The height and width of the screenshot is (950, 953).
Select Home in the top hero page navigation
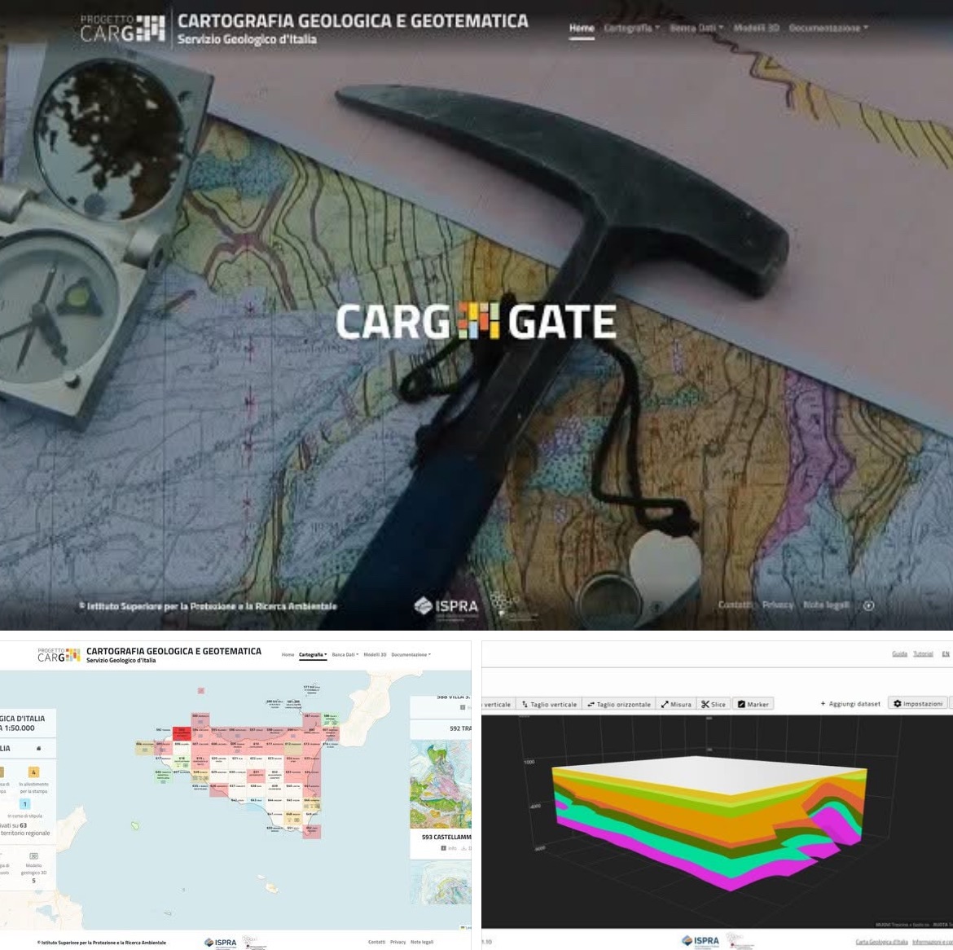[x=582, y=28]
